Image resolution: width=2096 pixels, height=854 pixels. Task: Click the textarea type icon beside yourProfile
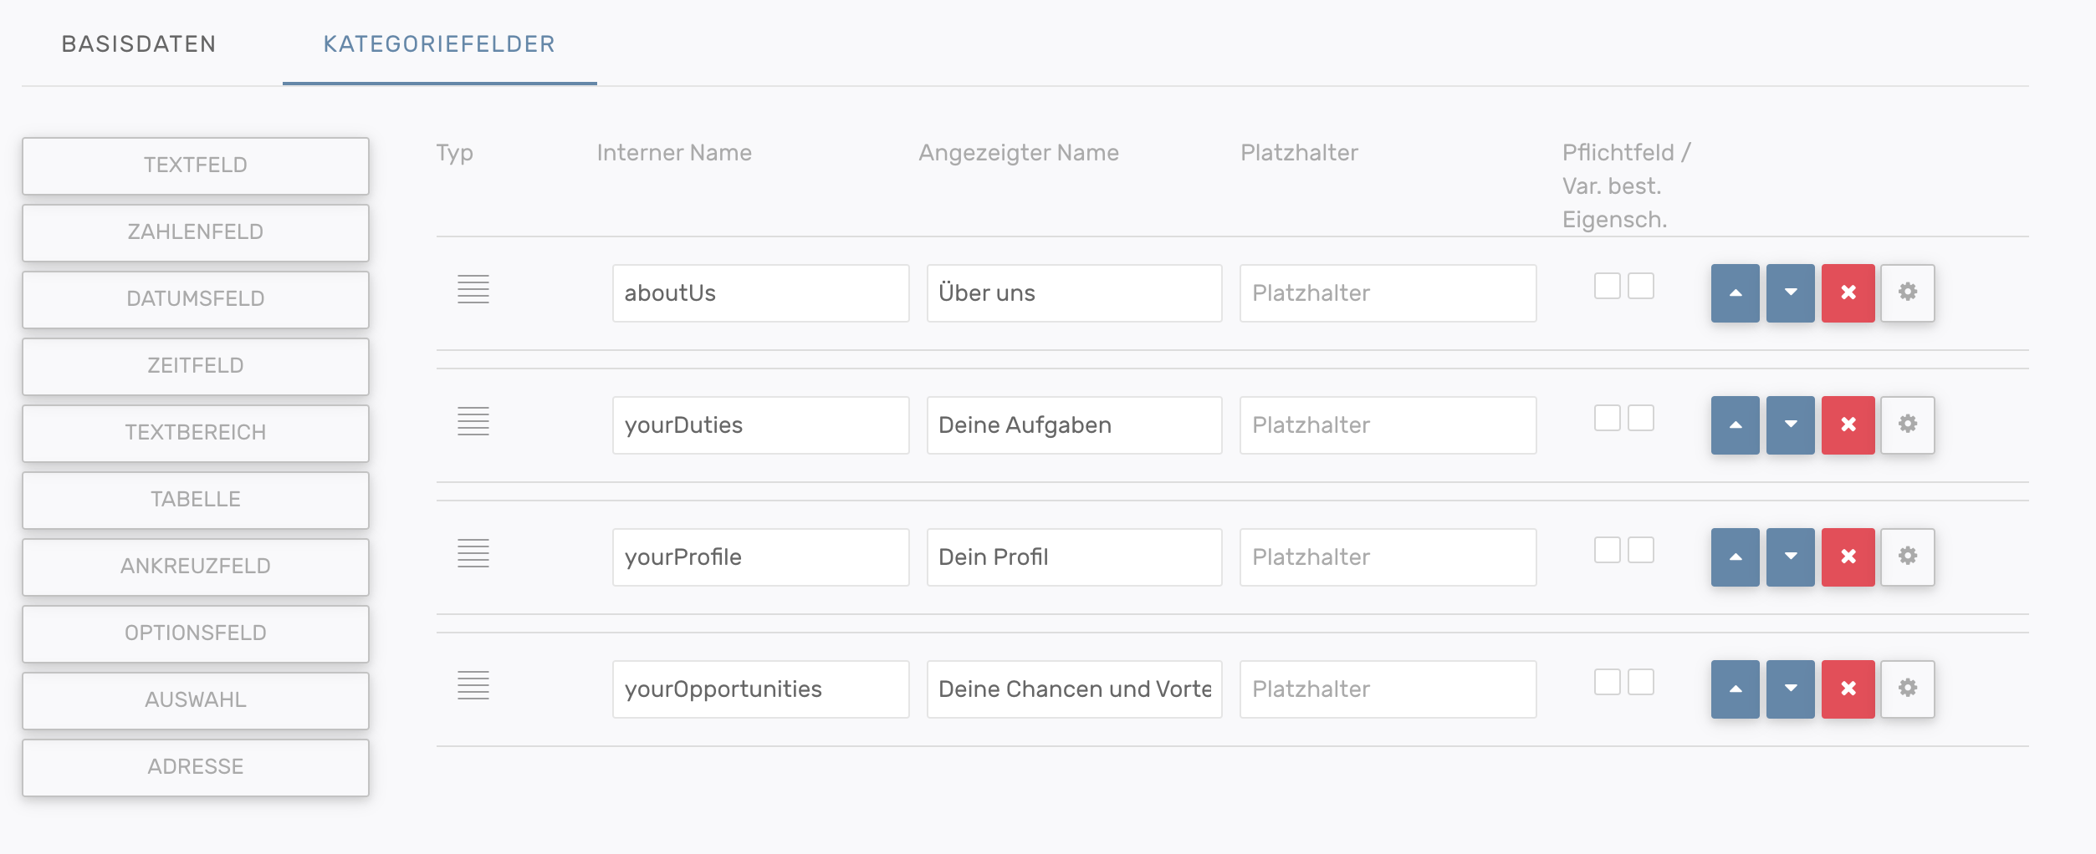click(473, 553)
